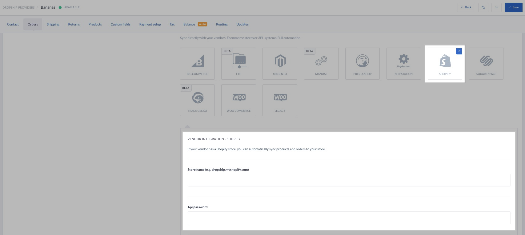Screen dimensions: 525x235
Task: Select the Woo Commerce integration tile
Action: [238, 100]
